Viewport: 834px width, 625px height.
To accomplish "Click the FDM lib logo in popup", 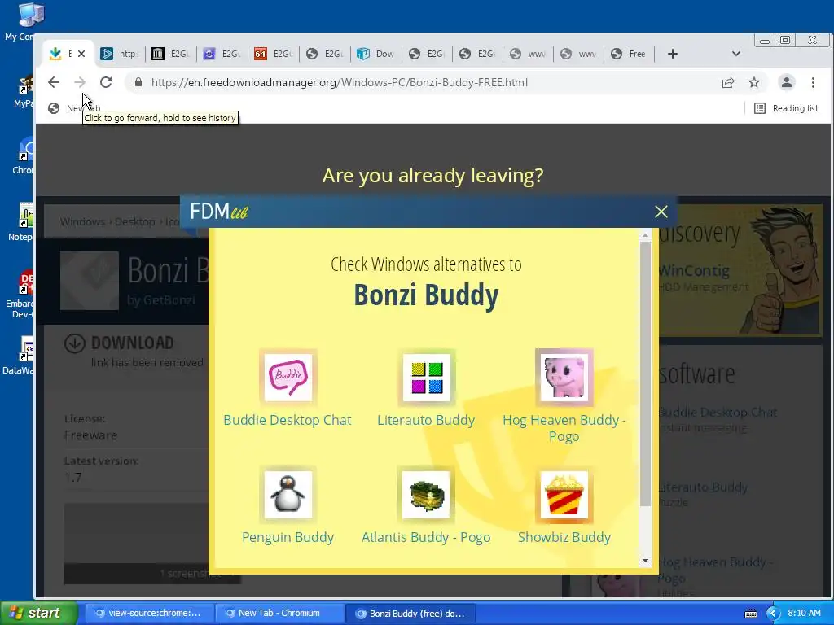I will tap(219, 212).
